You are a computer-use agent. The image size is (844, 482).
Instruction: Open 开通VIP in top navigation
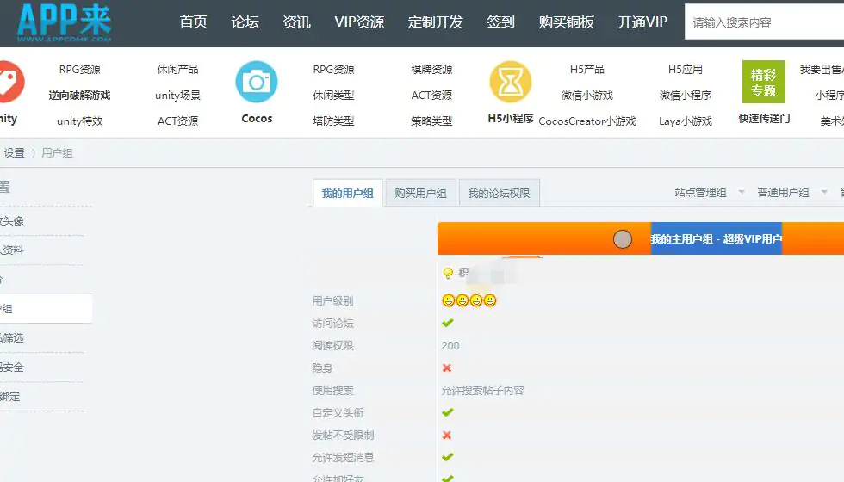642,22
